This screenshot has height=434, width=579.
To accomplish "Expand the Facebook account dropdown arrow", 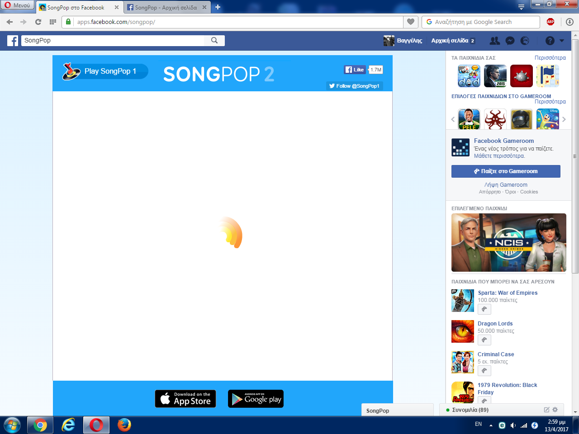I will (x=562, y=41).
